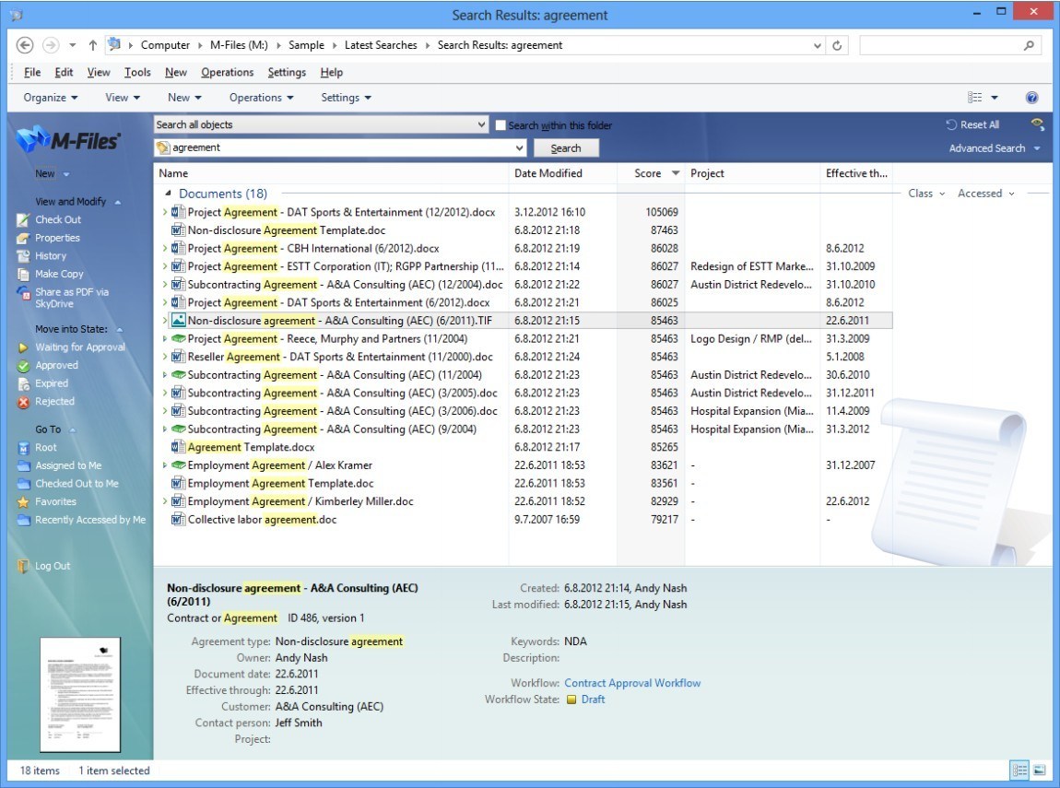
Task: Click the Check Out icon in sidebar
Action: pyautogui.click(x=23, y=219)
